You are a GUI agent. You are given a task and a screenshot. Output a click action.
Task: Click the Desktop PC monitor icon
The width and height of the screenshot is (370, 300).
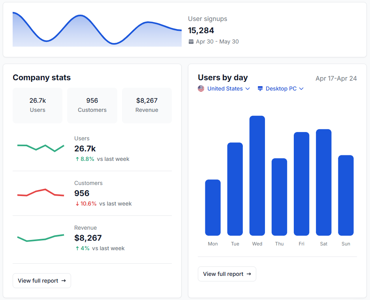click(260, 89)
